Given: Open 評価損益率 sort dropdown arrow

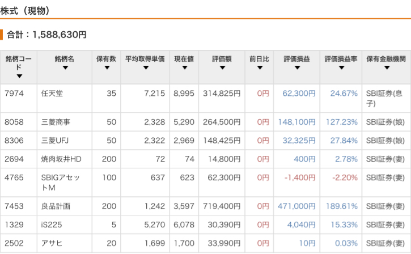Looking at the screenshot, I should (x=341, y=68).
